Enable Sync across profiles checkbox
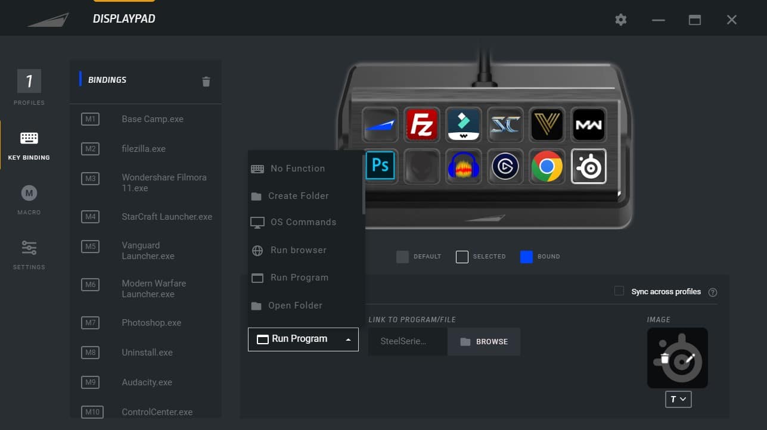The width and height of the screenshot is (767, 430). pyautogui.click(x=619, y=291)
